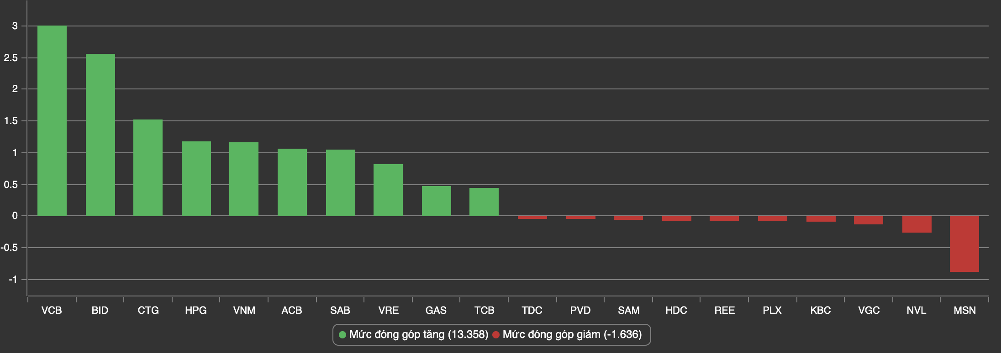Click the CTG green bar
1001x353 pixels.
(x=148, y=168)
